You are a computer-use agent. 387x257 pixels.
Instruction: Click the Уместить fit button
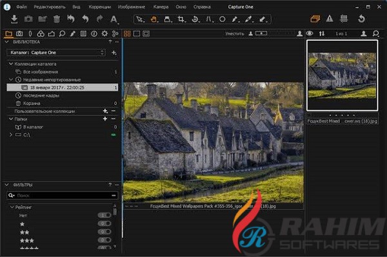[235, 33]
